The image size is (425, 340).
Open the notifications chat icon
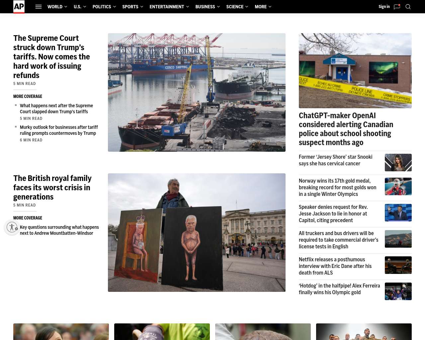click(x=397, y=7)
